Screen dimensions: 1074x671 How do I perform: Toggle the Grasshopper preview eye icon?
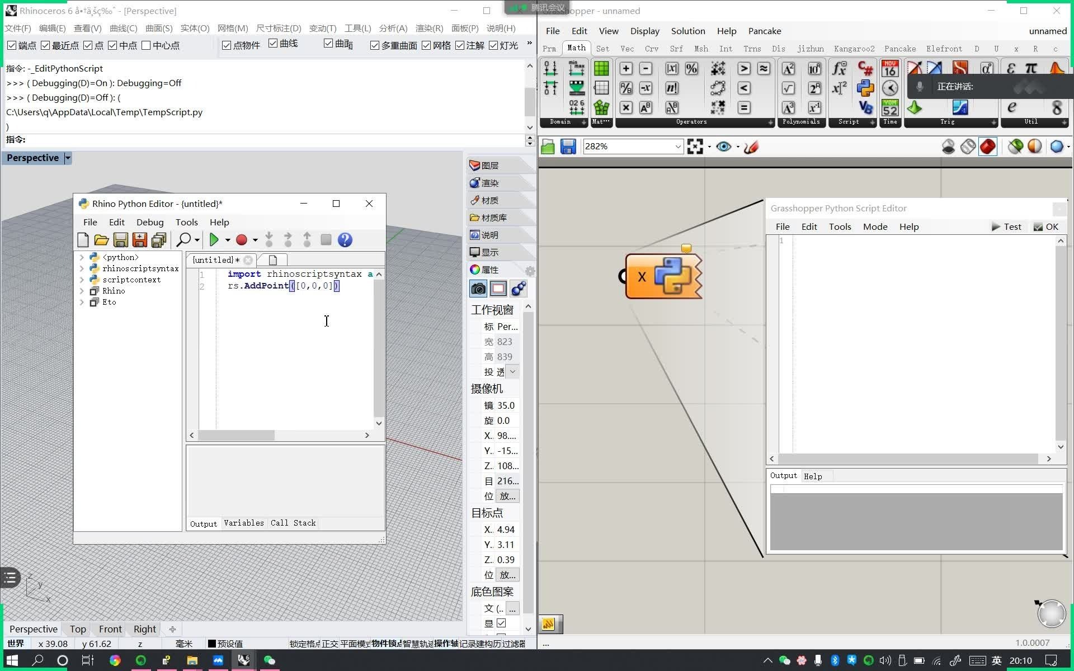tap(723, 147)
